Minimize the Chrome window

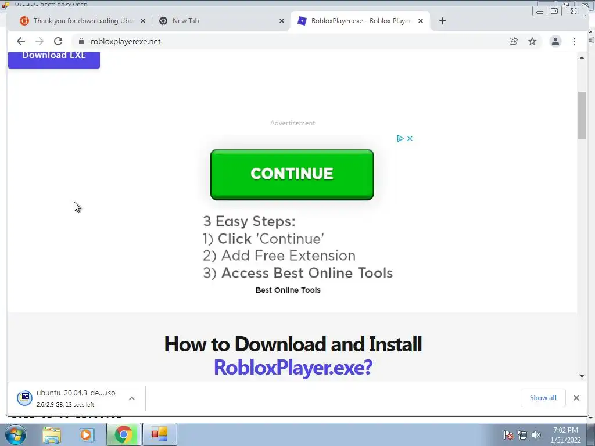pos(540,12)
